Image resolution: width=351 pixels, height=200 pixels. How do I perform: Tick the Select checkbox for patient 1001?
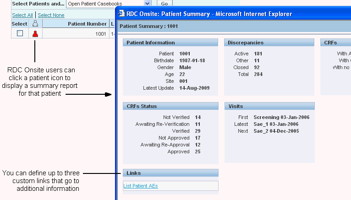pyautogui.click(x=20, y=33)
